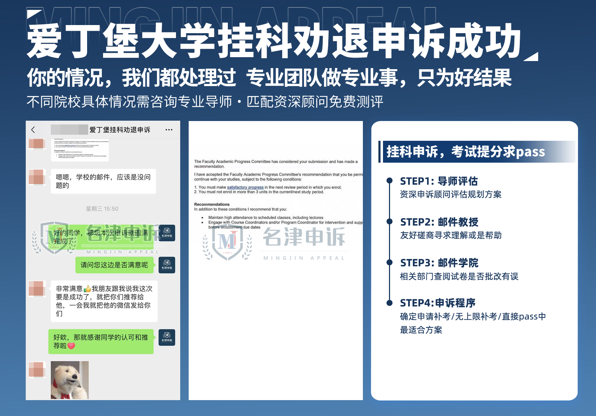The width and height of the screenshot is (596, 416).
Task: Click the back arrow in chat header
Action: click(33, 130)
